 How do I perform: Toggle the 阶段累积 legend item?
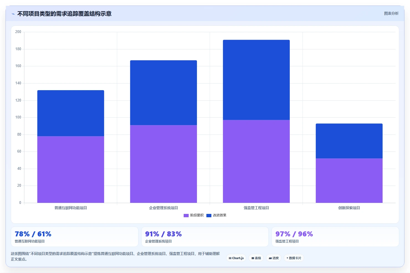tap(194, 215)
